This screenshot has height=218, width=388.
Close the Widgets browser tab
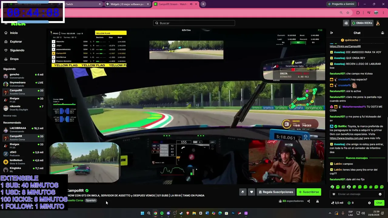point(148,4)
